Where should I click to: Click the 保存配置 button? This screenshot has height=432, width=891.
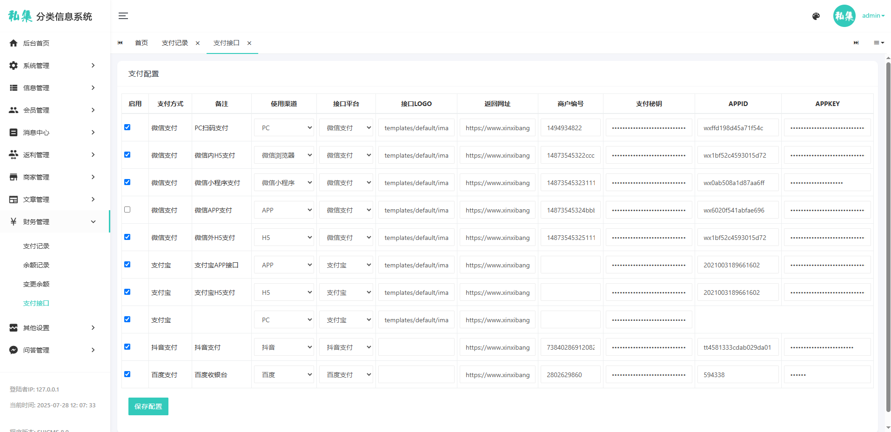(x=148, y=406)
